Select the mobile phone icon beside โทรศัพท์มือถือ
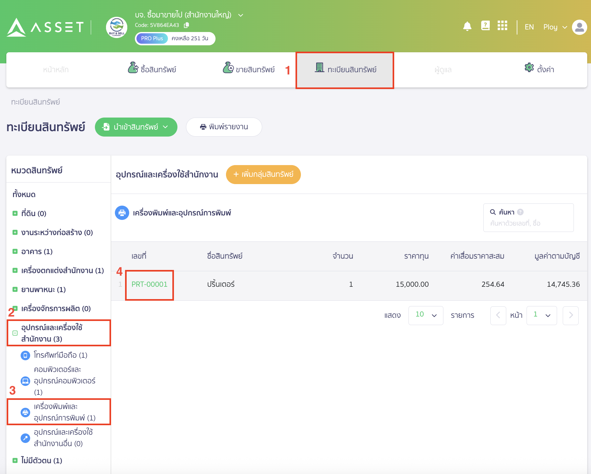Viewport: 591px width, 474px height. tap(25, 355)
